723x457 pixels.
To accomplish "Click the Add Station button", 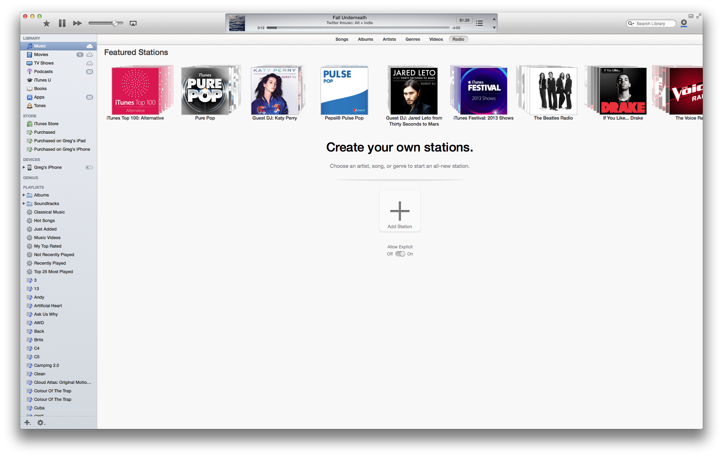I will (x=400, y=211).
